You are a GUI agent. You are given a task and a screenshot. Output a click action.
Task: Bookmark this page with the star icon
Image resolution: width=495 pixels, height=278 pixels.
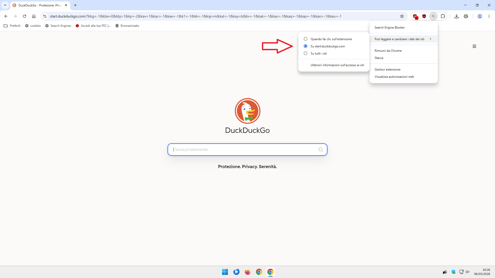click(x=402, y=16)
